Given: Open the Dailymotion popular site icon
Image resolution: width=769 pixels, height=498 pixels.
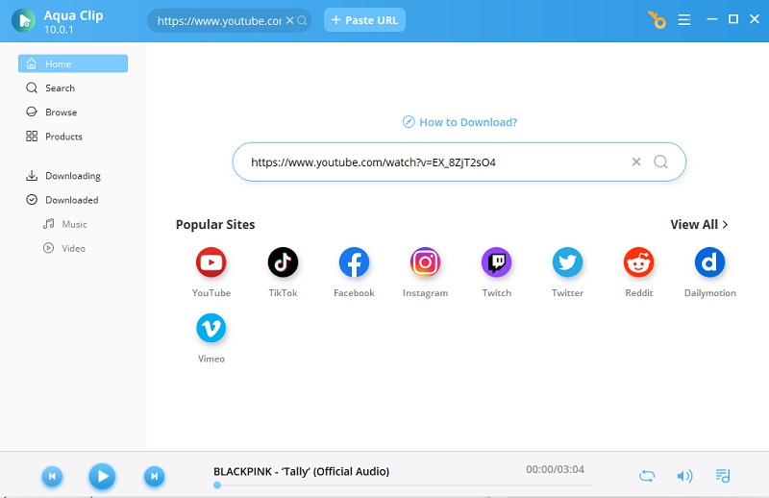Looking at the screenshot, I should pyautogui.click(x=709, y=262).
